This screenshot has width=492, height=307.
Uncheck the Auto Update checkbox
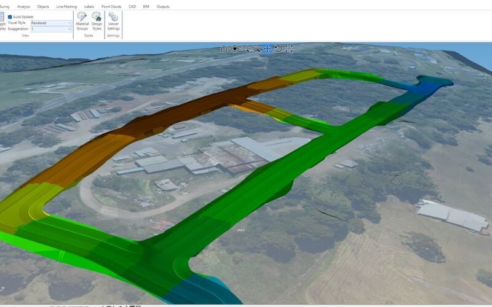[10, 17]
